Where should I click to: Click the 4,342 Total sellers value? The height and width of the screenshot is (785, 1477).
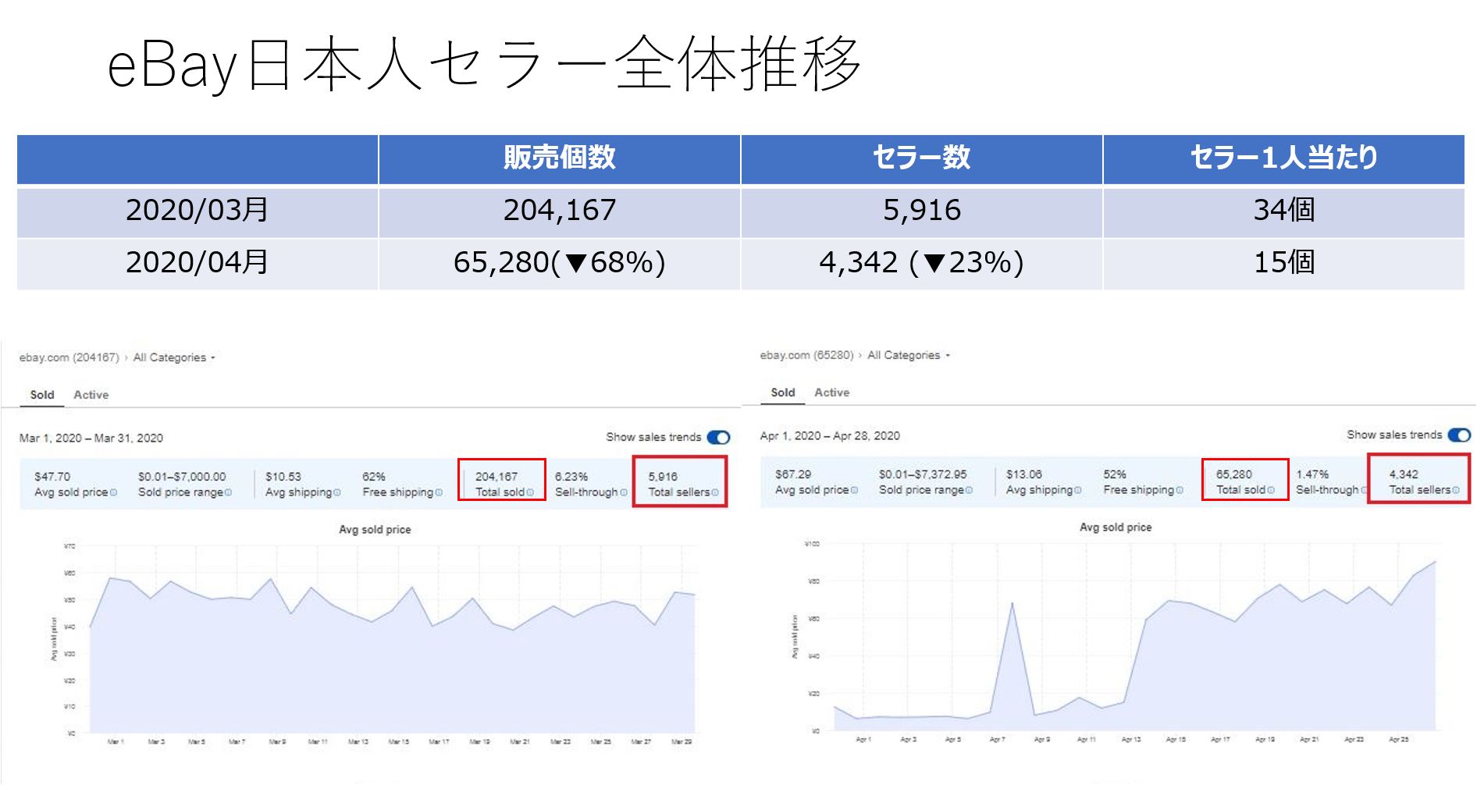[1404, 474]
